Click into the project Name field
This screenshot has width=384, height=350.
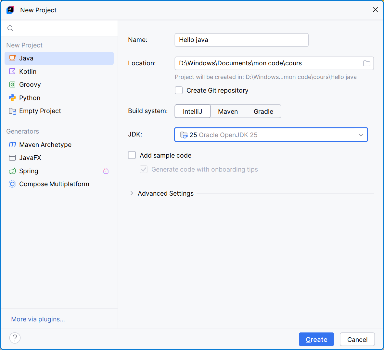pyautogui.click(x=241, y=40)
